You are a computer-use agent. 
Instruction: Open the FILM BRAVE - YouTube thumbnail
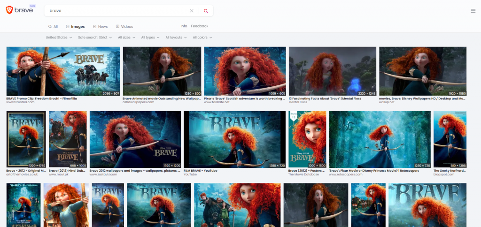pos(234,139)
